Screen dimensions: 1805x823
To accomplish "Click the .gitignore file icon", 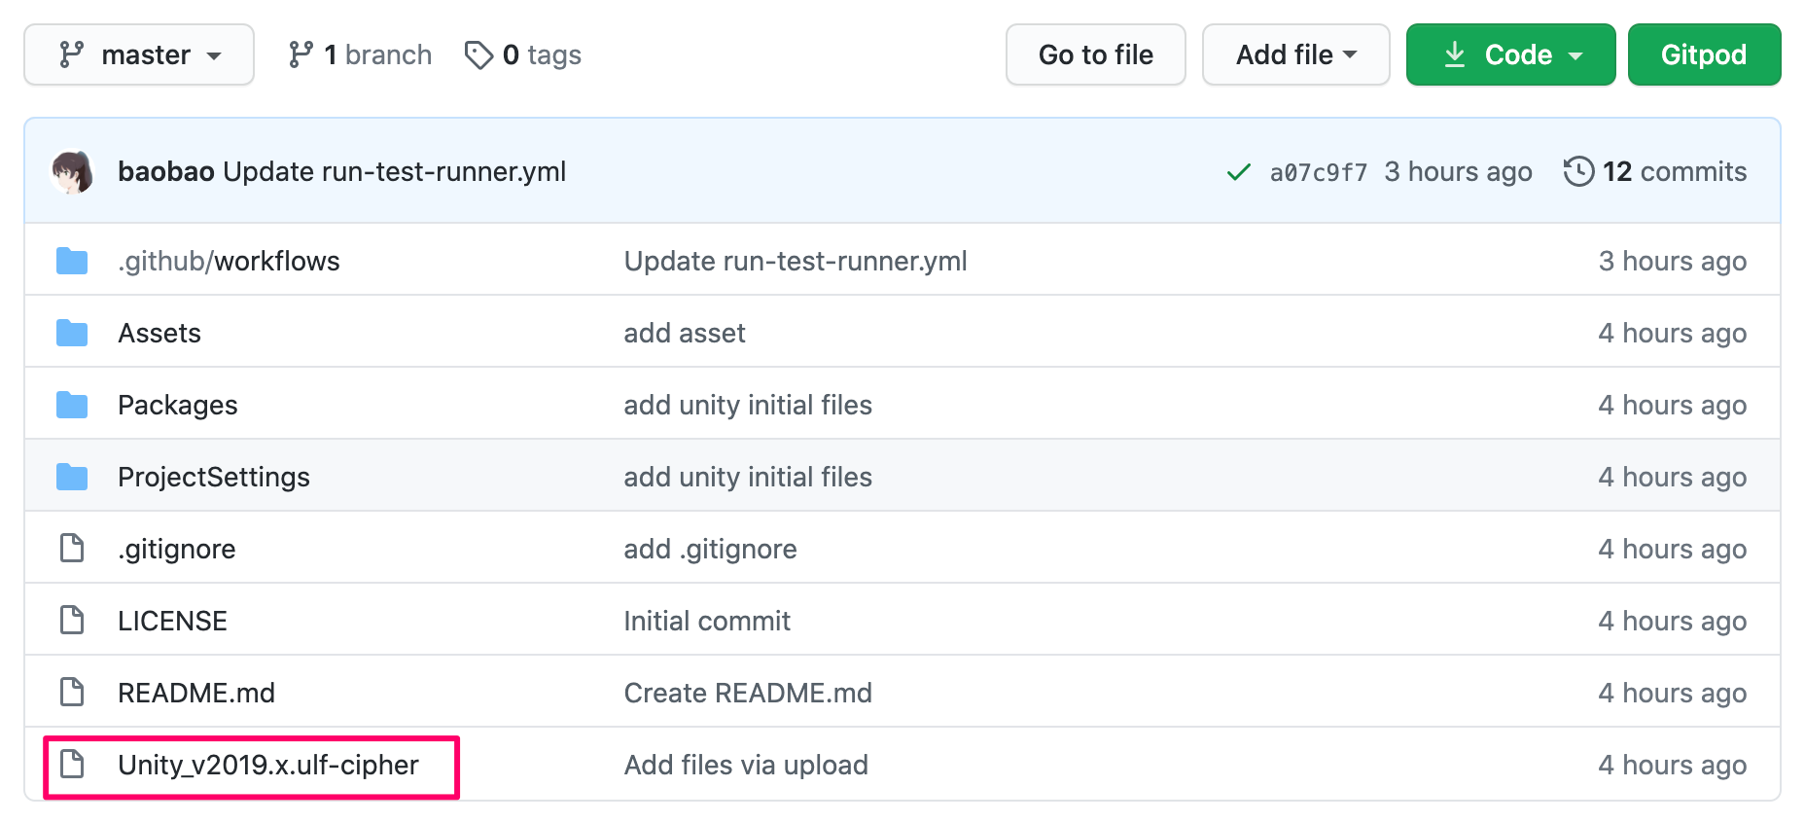I will (x=72, y=549).
